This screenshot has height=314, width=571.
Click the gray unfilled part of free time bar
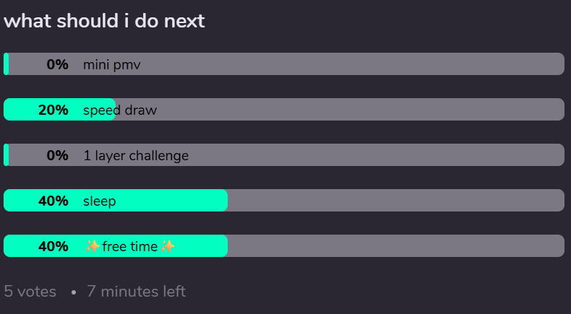(x=396, y=246)
